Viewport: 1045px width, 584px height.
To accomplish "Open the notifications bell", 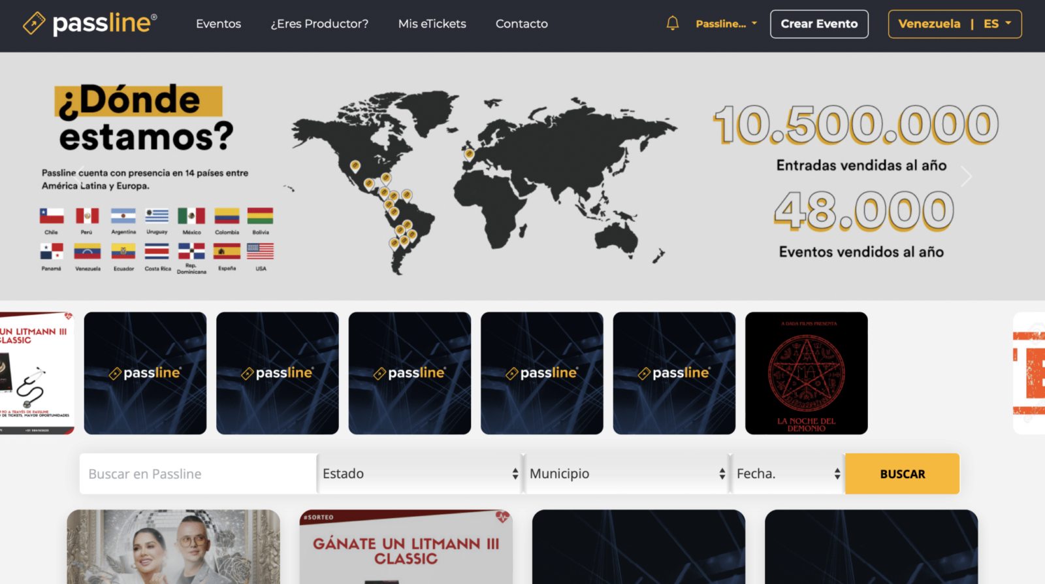I will coord(673,24).
